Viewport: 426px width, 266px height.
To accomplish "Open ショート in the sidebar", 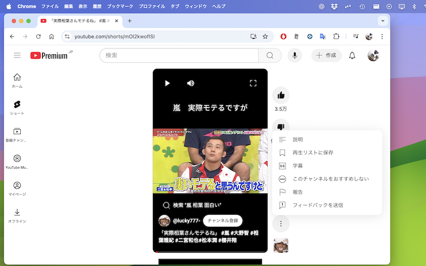I will (17, 108).
